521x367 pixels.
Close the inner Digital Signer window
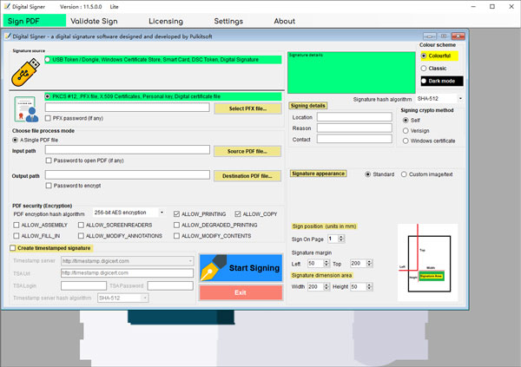coord(458,36)
